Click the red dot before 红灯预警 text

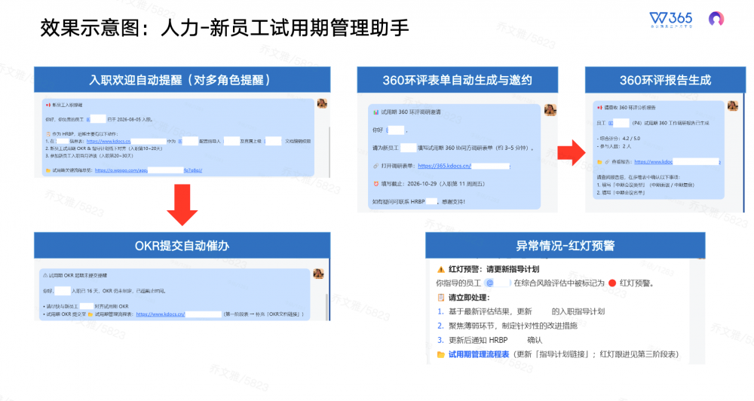click(612, 283)
